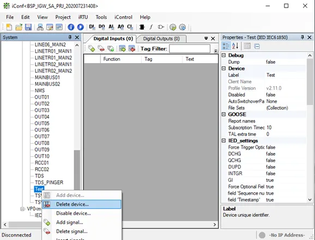Click the window with pencil toolbar icon
Image resolution: width=315 pixels, height=240 pixels.
[50, 27]
